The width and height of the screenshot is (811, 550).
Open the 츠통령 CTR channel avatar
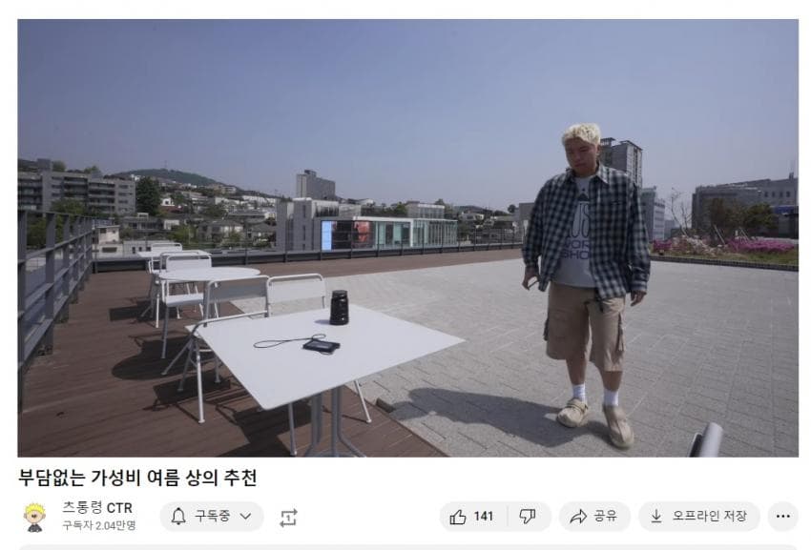34,517
